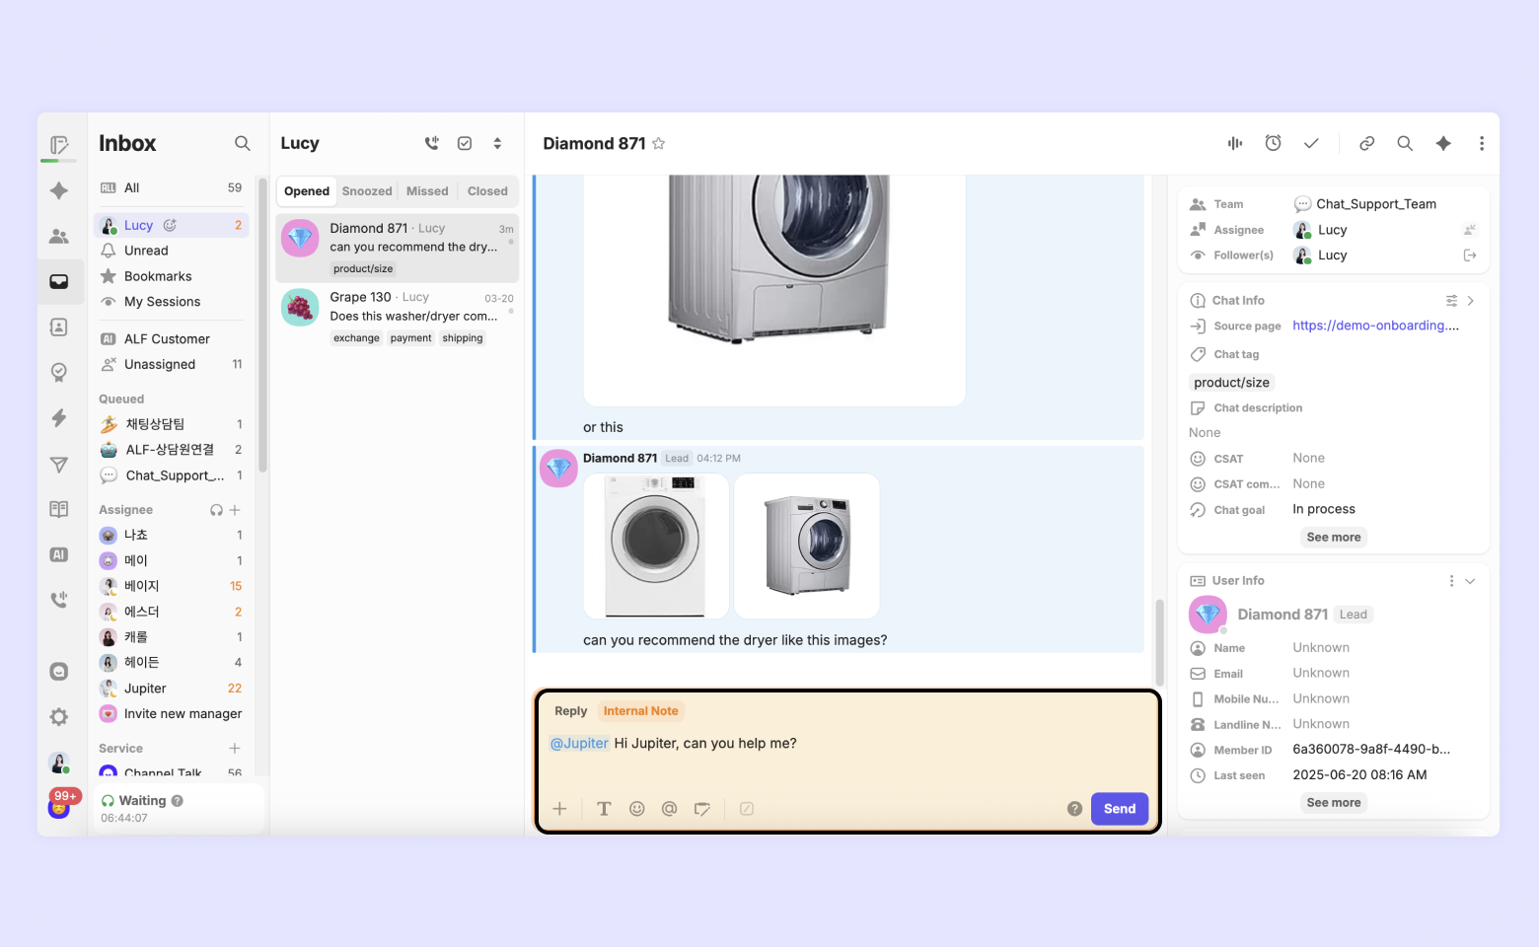Send the message with the Send button

coord(1119,809)
